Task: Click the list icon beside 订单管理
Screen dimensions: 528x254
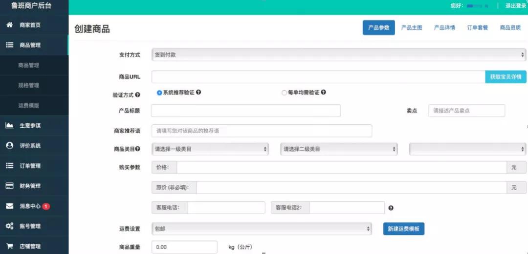Action: tap(9, 166)
